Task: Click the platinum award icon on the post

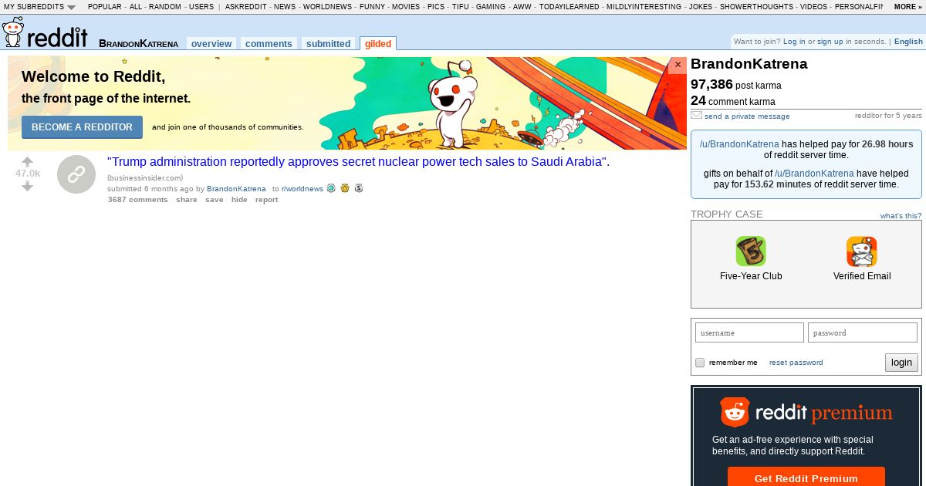Action: pyautogui.click(x=331, y=188)
